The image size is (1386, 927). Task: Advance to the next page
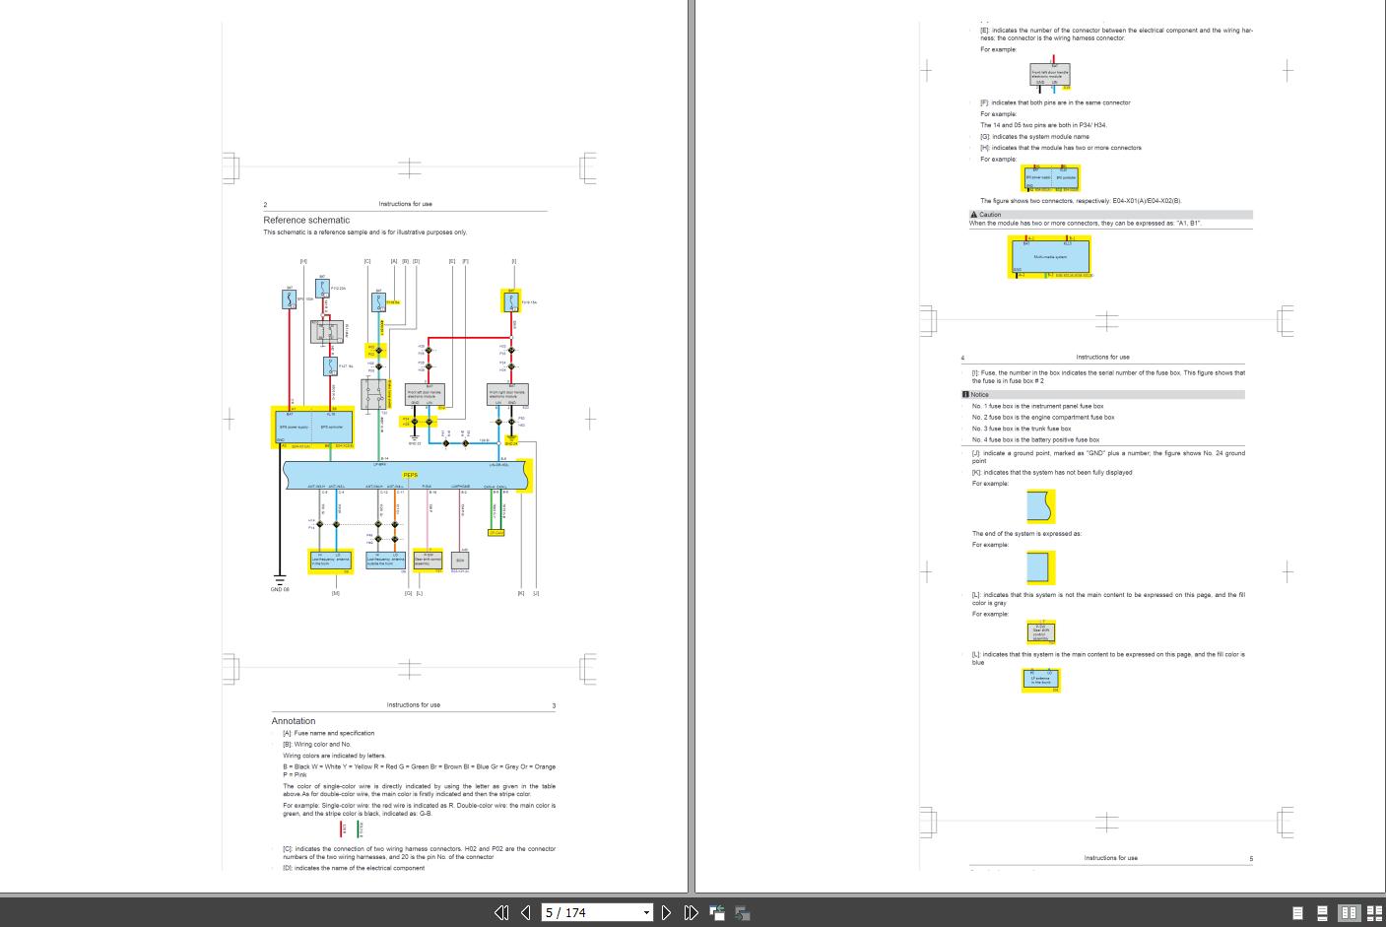(666, 912)
